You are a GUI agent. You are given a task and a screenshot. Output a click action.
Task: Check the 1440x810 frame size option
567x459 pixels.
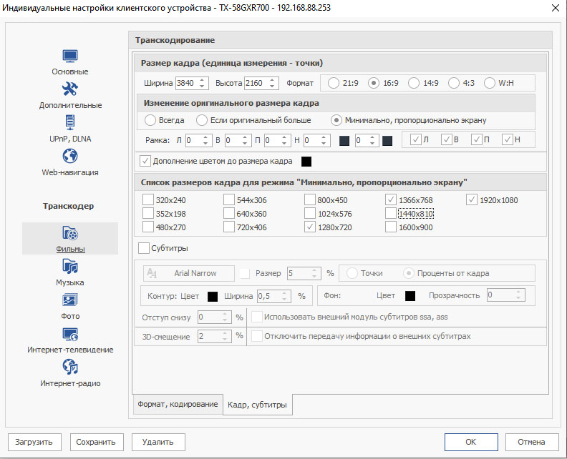(x=391, y=213)
